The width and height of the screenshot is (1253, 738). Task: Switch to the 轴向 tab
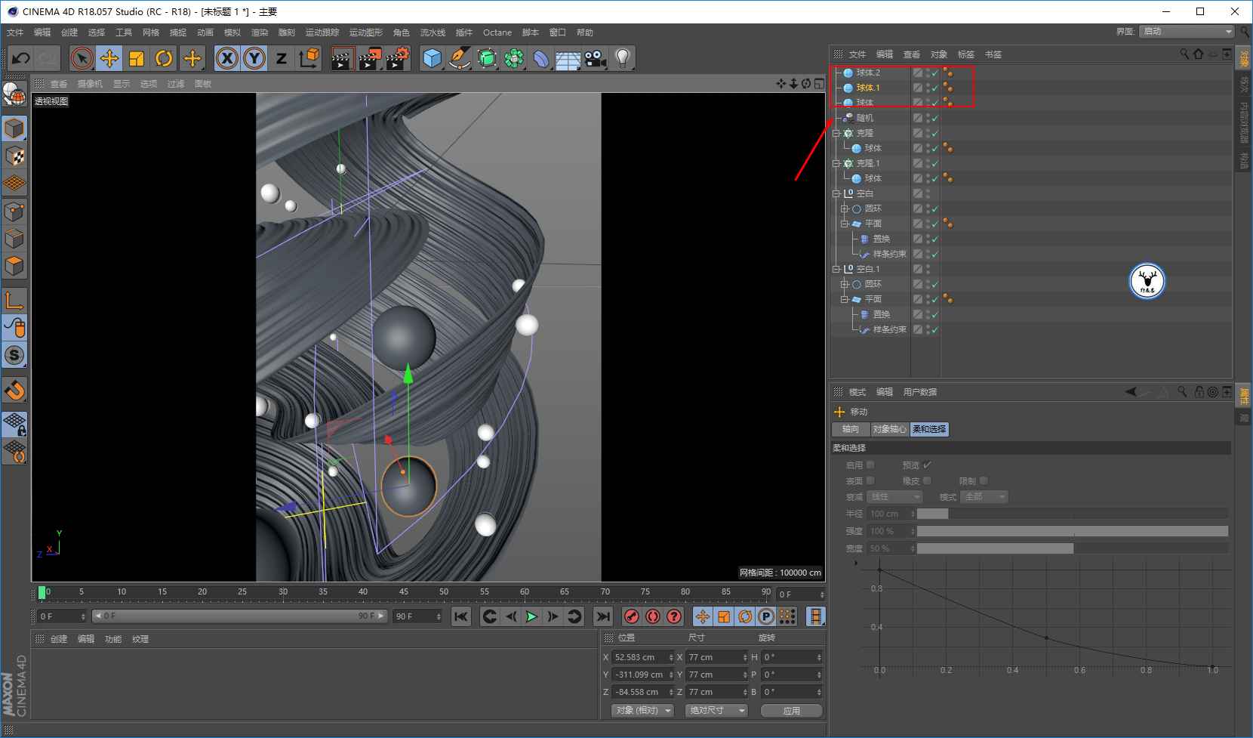(851, 429)
